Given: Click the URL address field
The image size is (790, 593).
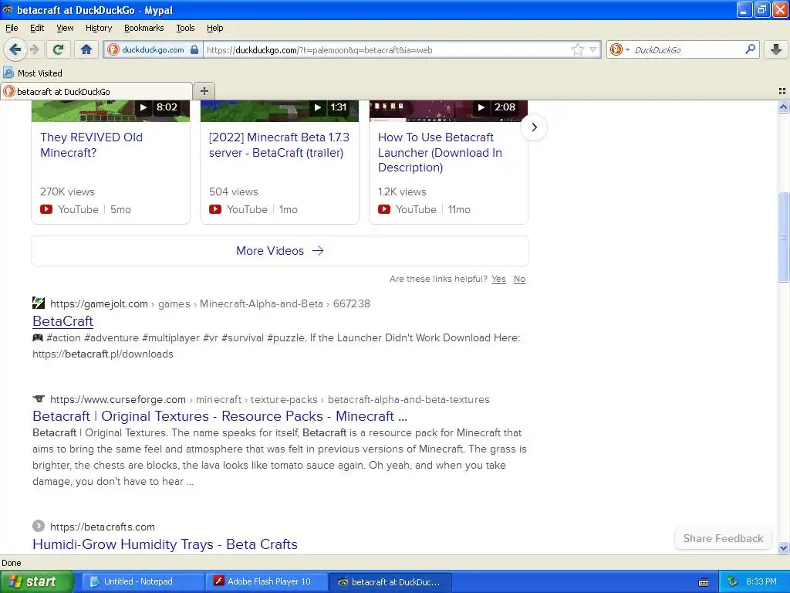Looking at the screenshot, I should [388, 50].
